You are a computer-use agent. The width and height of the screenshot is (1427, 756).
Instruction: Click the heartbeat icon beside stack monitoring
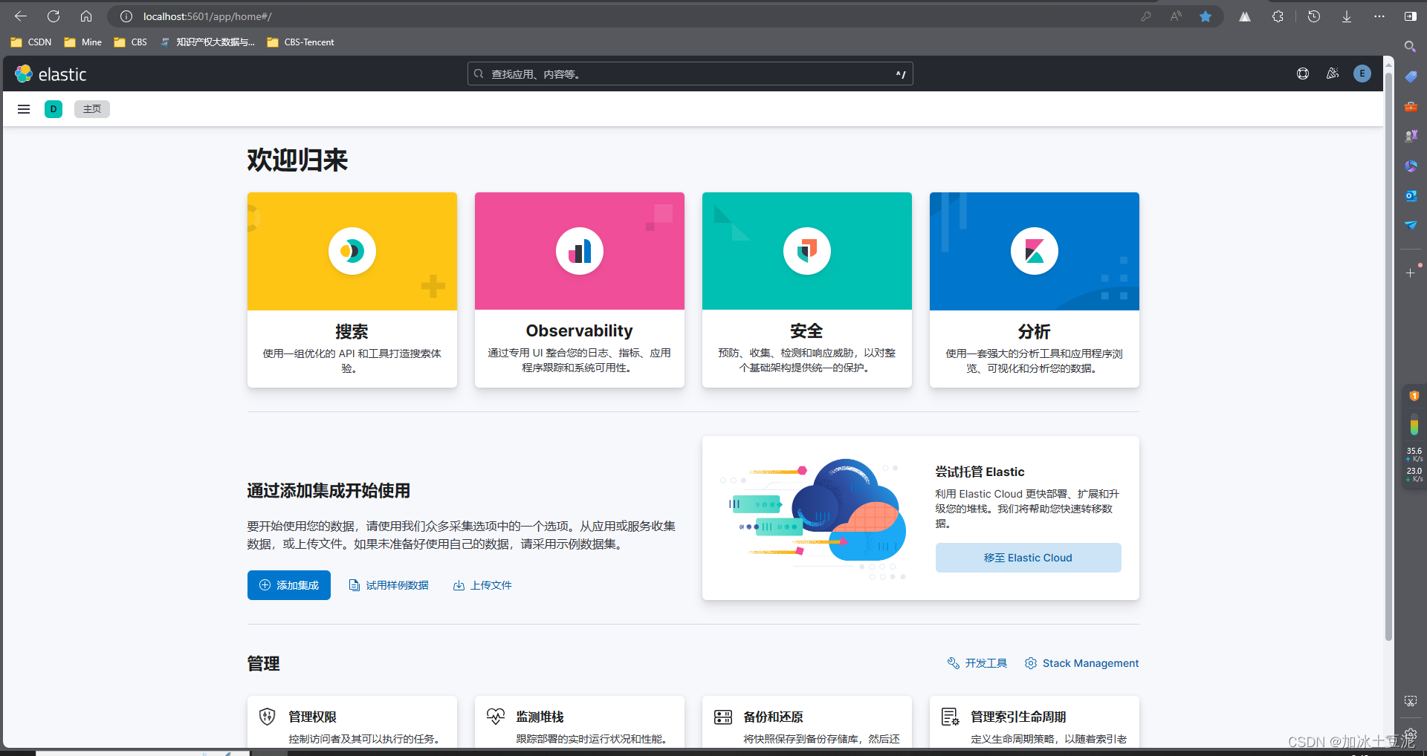(x=496, y=717)
